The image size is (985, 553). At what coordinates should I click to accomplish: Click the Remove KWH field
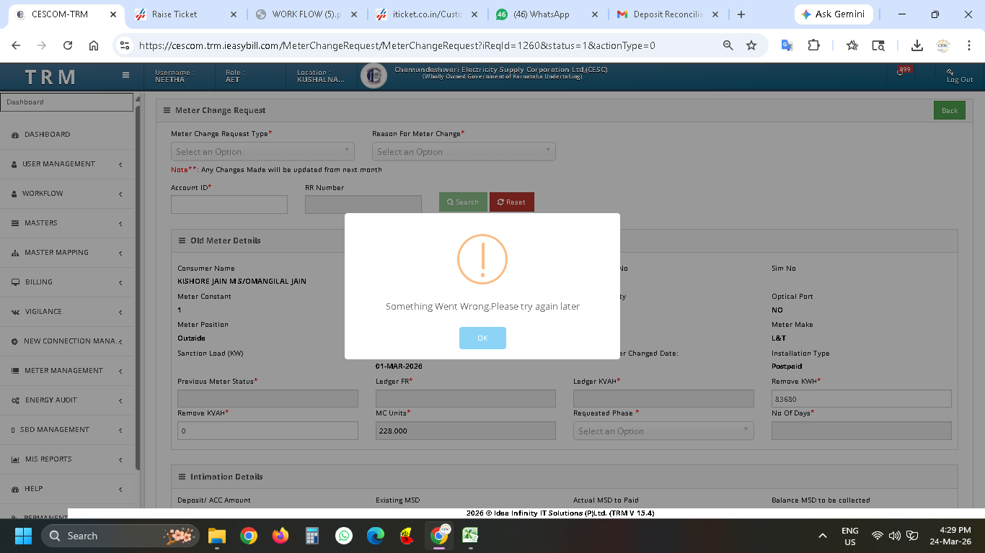click(x=862, y=399)
